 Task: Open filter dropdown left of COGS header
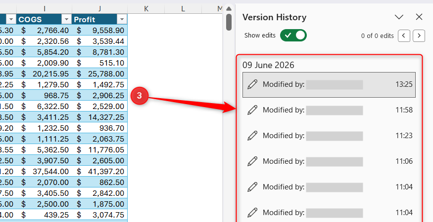pos(11,19)
